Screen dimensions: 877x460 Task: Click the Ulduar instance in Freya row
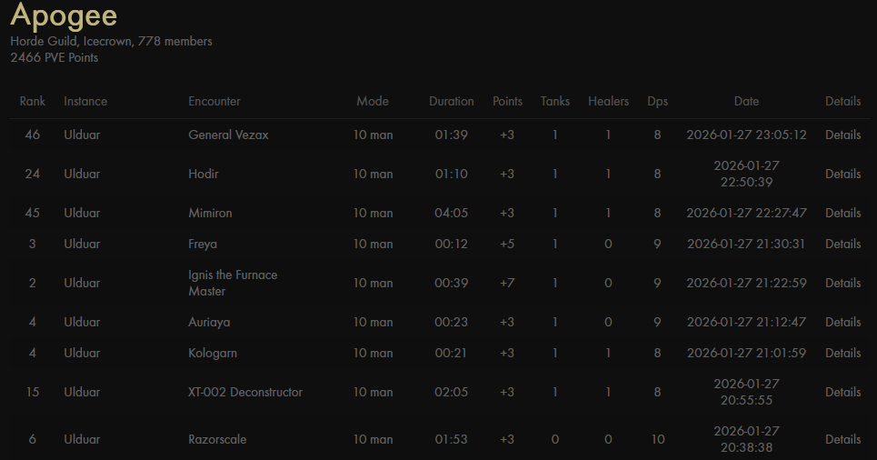(82, 244)
